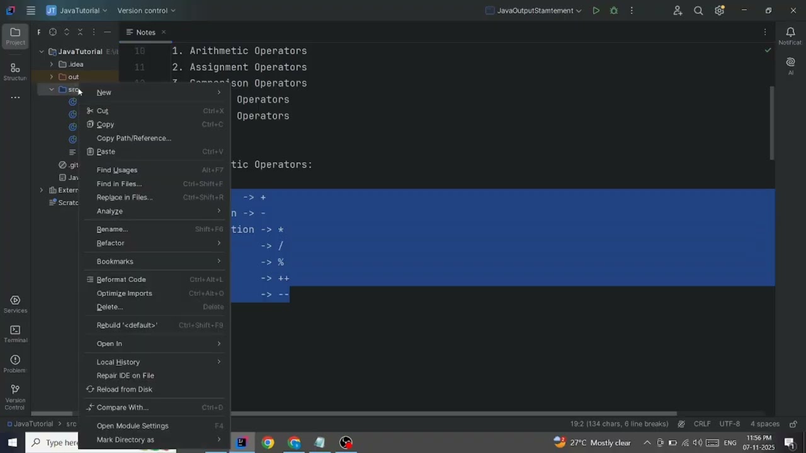Open editor tabs options menu
Viewport: 806px width, 453px height.
point(765,32)
